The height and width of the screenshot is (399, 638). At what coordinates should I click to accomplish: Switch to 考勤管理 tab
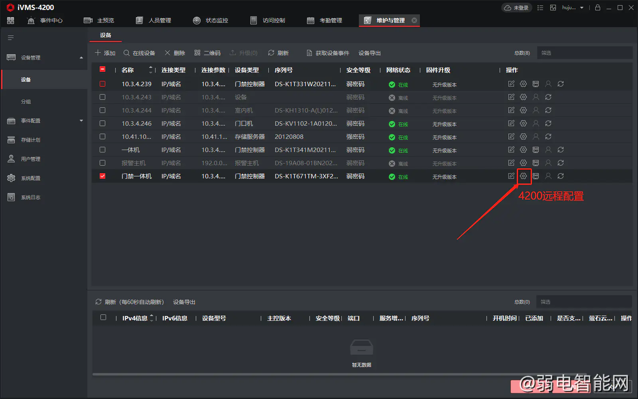[325, 20]
